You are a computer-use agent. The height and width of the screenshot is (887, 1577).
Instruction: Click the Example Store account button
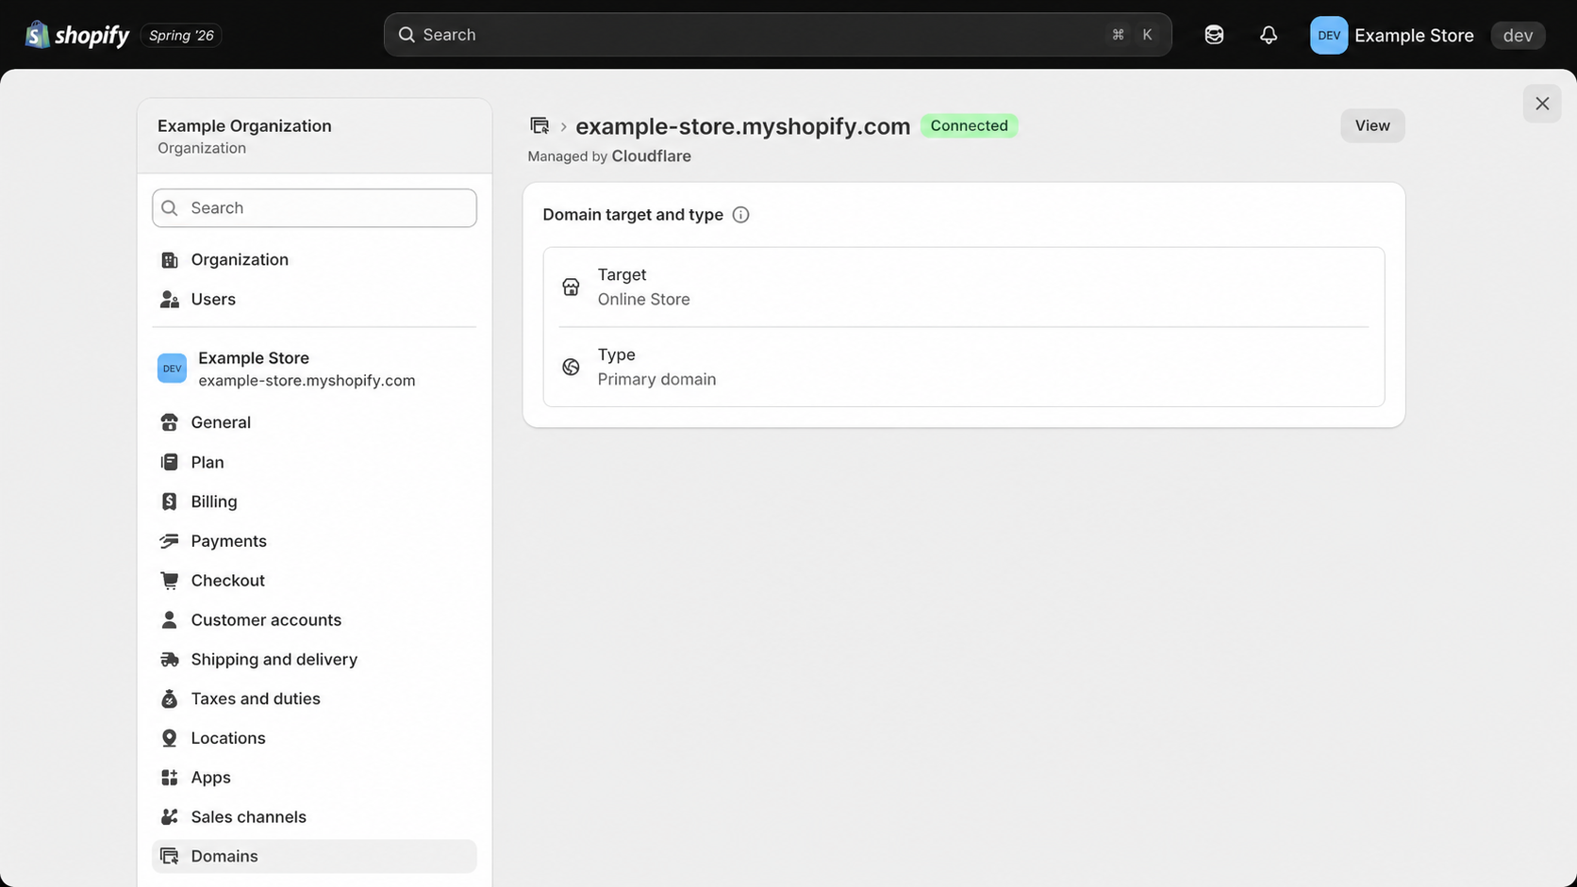(x=1391, y=35)
